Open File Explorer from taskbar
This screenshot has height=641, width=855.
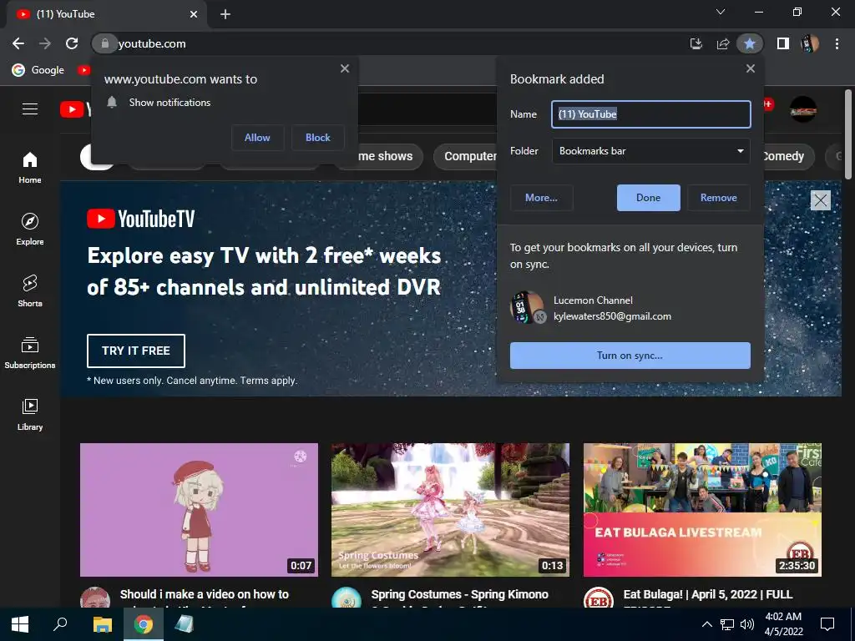(102, 624)
